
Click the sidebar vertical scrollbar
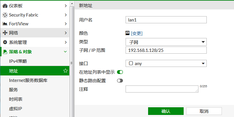72,62
